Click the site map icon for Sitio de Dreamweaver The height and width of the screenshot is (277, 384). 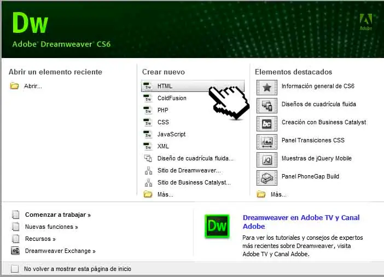point(148,170)
